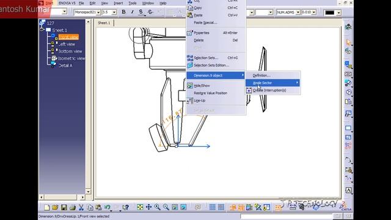This screenshot has width=391, height=220.
Task: Click Restore Value Position entry
Action: click(x=210, y=93)
